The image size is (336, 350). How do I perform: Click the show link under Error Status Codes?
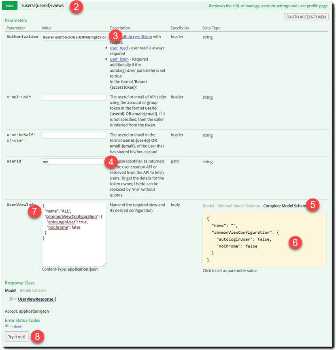tap(17, 327)
